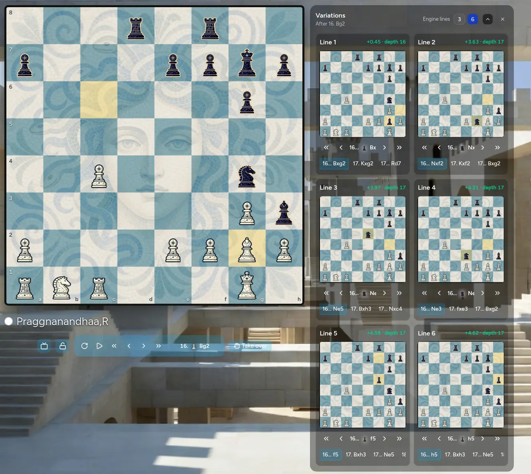
Task: Collapse the Variations panel with chevron
Action: click(x=488, y=19)
